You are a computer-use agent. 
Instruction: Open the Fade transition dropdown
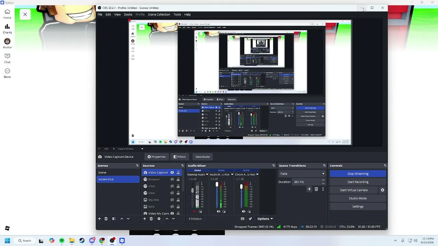pos(302,174)
